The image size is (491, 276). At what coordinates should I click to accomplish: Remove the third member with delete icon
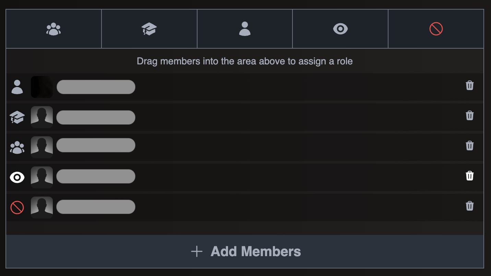click(470, 145)
